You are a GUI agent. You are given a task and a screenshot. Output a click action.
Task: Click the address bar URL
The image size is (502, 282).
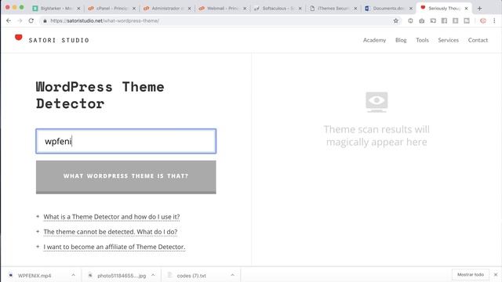(104, 21)
